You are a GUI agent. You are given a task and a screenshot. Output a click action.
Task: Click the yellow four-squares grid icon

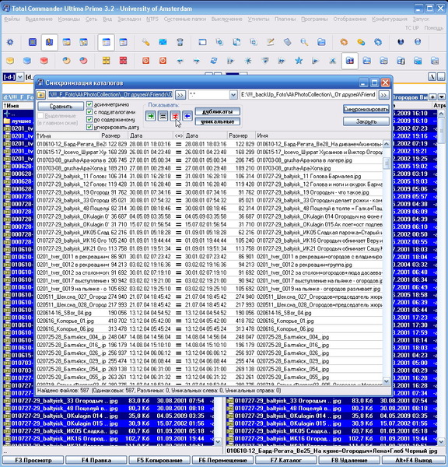click(x=107, y=61)
